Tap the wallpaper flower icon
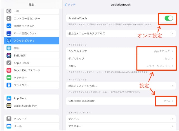Image resolution: width=179 pixels, height=131 pixels. coord(9,48)
